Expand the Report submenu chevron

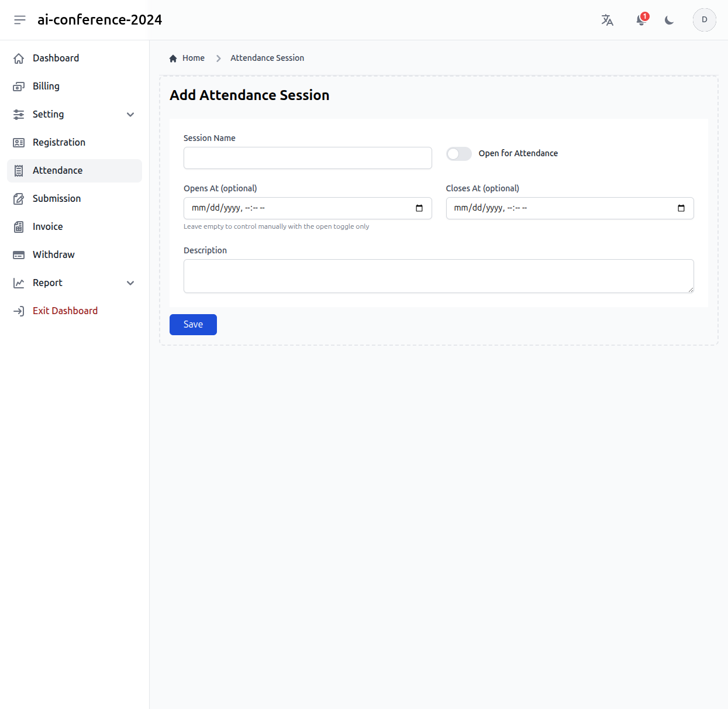click(130, 283)
